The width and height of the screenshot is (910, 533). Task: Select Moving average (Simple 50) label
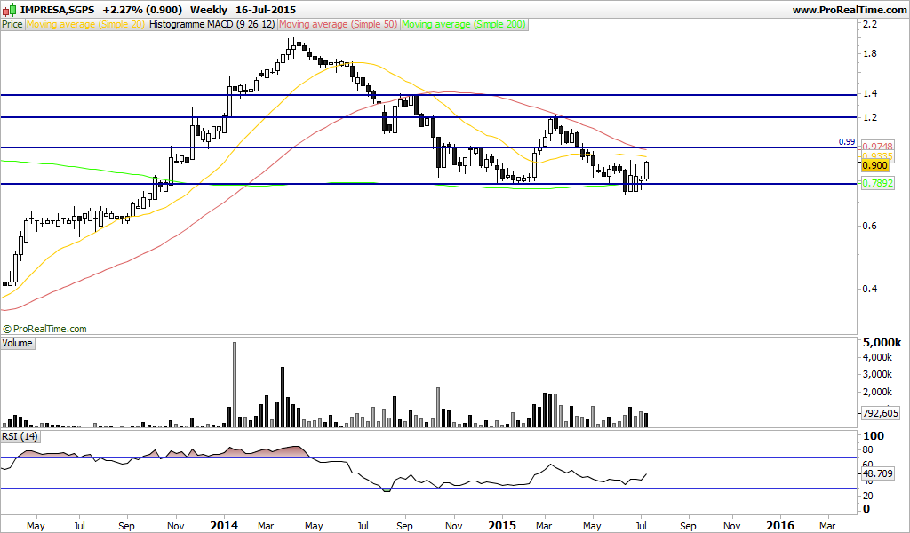(x=339, y=24)
